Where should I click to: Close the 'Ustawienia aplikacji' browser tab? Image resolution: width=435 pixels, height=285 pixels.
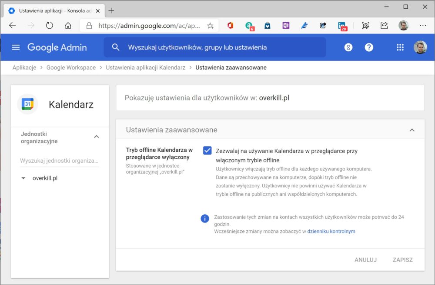click(x=97, y=11)
